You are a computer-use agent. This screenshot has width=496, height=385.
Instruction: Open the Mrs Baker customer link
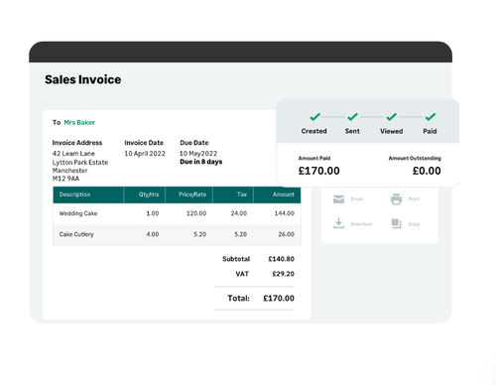79,122
